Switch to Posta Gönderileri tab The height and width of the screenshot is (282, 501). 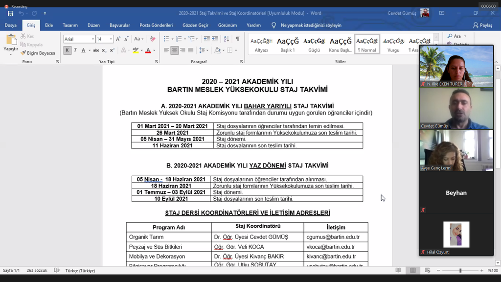point(156,25)
